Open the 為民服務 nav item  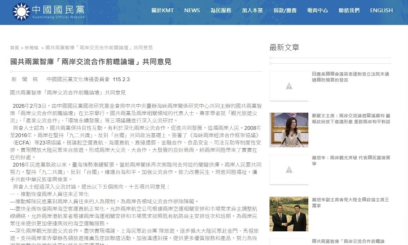221,10
